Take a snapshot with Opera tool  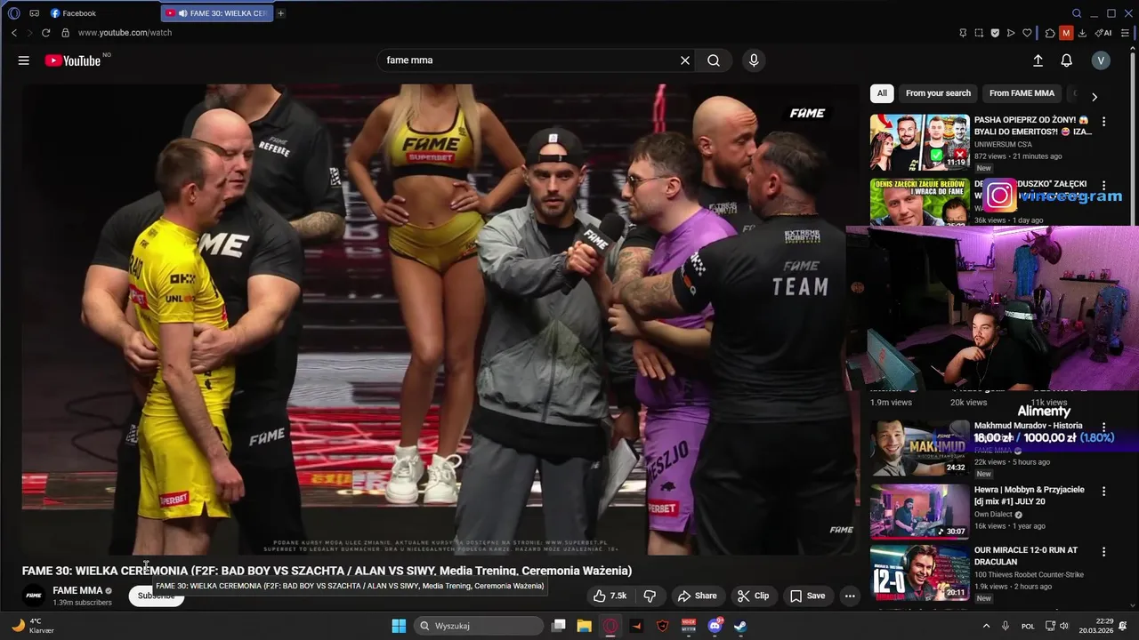point(979,33)
